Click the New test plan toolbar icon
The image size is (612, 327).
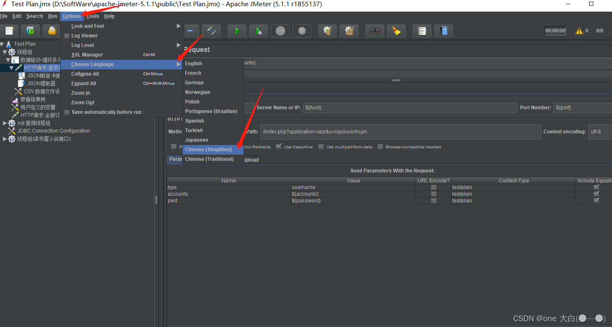[9, 31]
